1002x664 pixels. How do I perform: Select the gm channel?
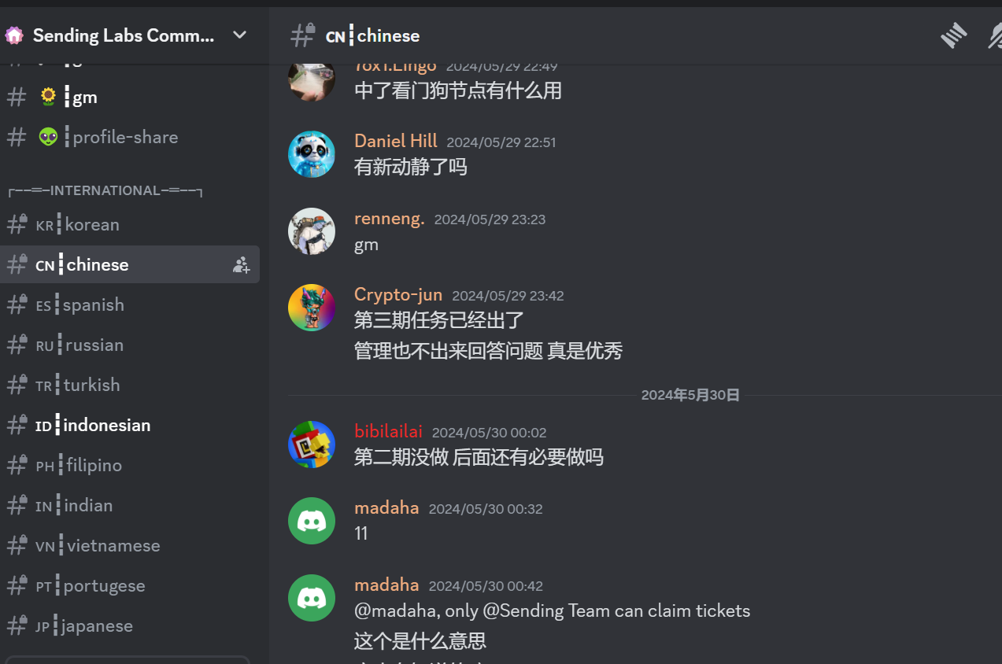pyautogui.click(x=130, y=98)
